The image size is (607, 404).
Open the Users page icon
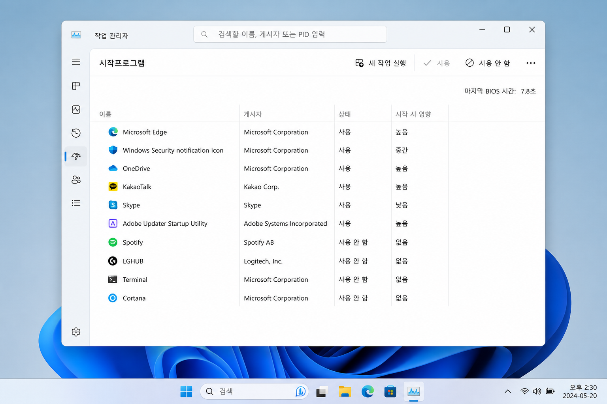76,180
